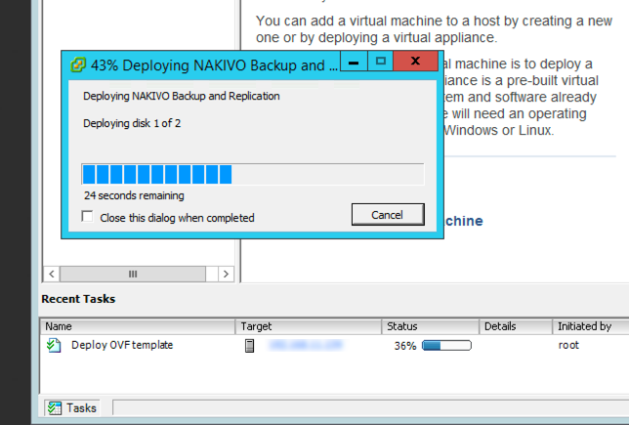
Task: Click the 24 seconds remaining text
Action: (x=134, y=195)
